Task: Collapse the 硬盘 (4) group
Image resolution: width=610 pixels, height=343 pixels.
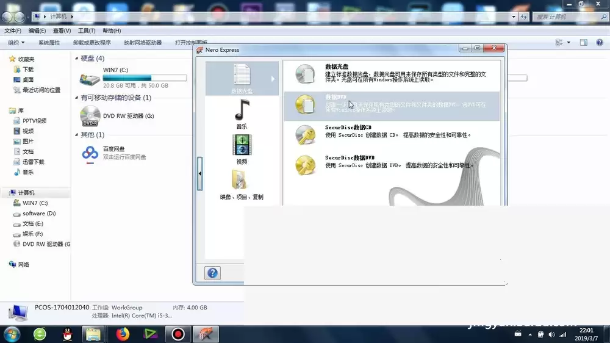Action: click(x=76, y=59)
